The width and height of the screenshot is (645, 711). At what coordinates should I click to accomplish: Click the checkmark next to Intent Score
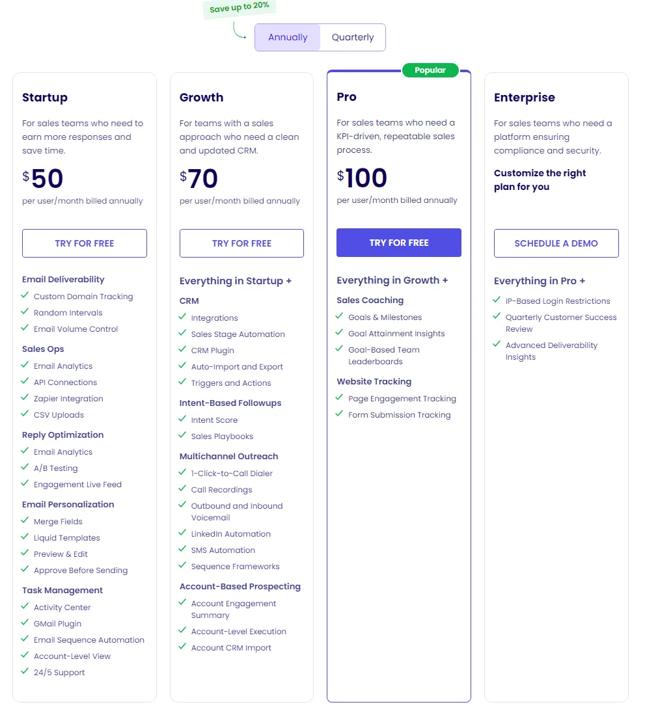click(x=182, y=420)
